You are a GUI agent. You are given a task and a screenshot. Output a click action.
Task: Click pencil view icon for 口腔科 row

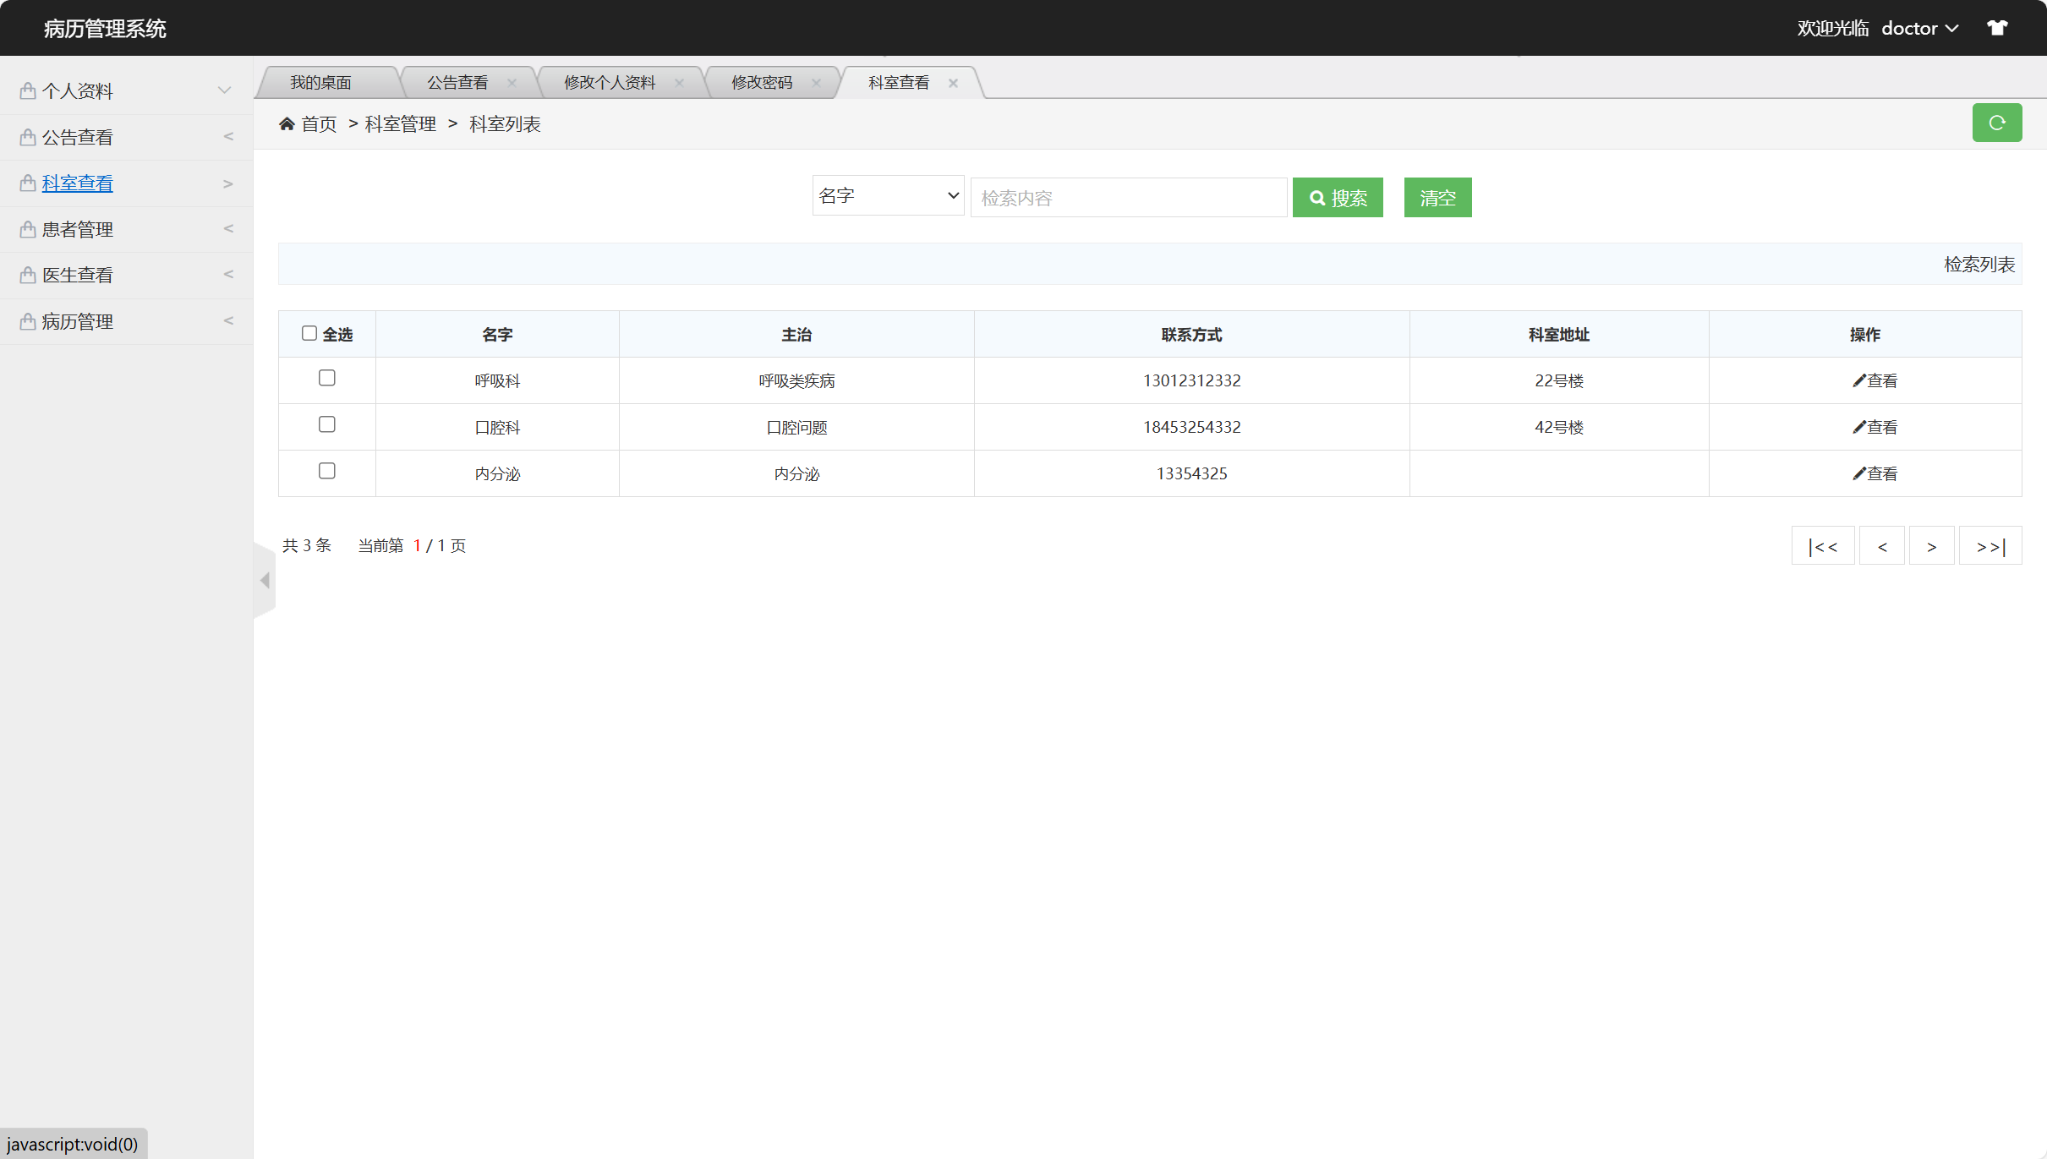click(x=1858, y=427)
